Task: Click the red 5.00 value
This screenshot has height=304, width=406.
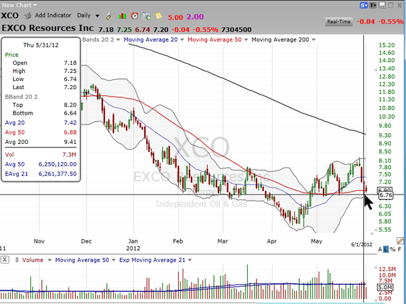Action: coord(175,18)
